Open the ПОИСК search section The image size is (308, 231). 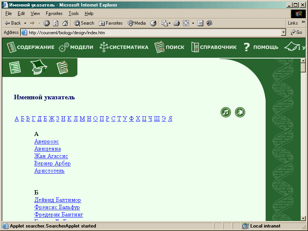169,47
